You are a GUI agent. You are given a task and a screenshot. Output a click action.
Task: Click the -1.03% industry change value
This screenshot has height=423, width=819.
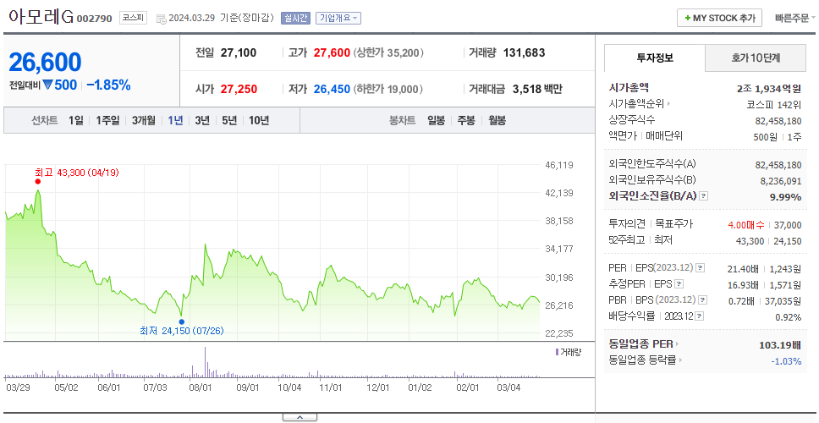[786, 361]
